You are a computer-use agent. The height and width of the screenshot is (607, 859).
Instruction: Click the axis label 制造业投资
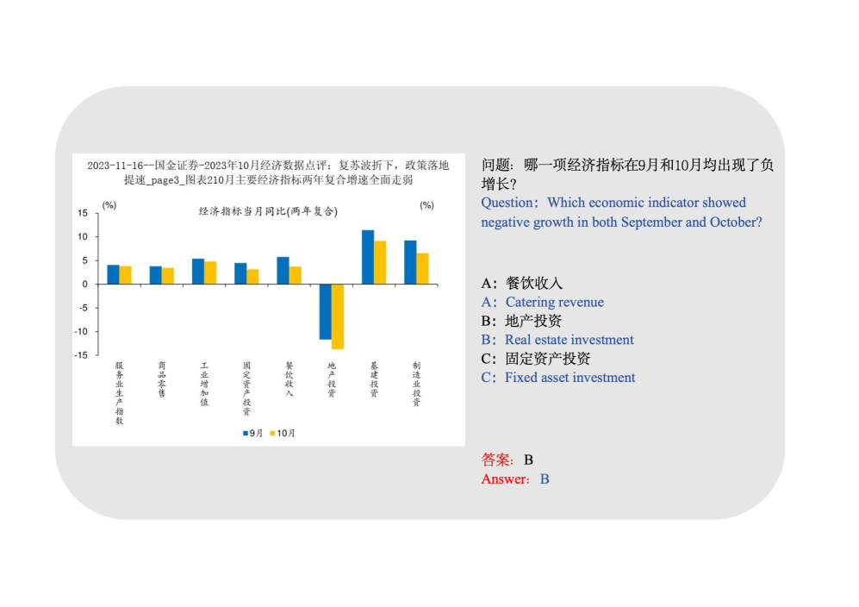[416, 384]
